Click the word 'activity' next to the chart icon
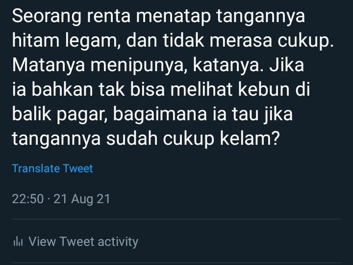Screen dimensions: 353x265 [x=118, y=242]
